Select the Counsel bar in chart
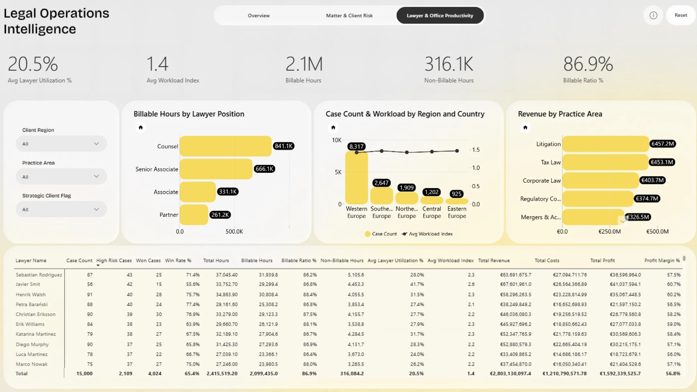The height and width of the screenshot is (392, 697). pos(225,146)
